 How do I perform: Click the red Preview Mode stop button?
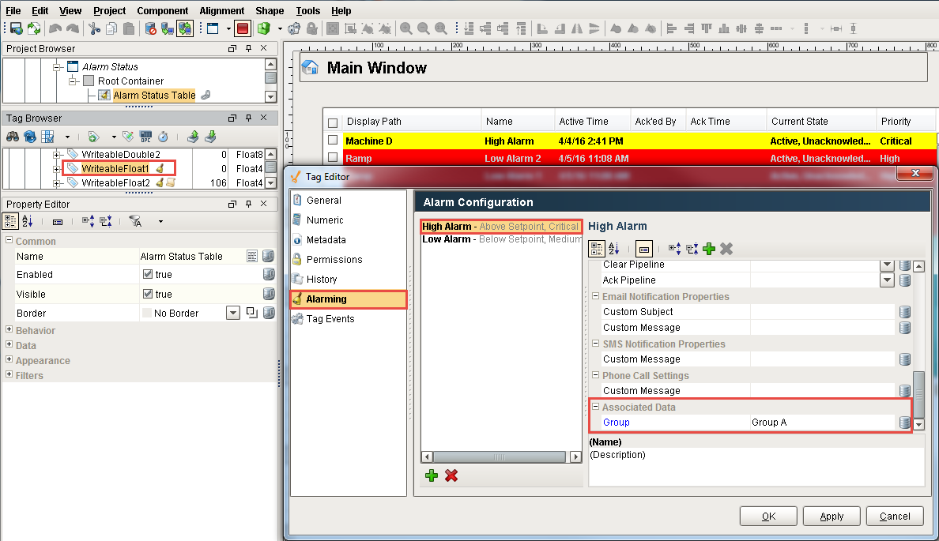click(243, 28)
